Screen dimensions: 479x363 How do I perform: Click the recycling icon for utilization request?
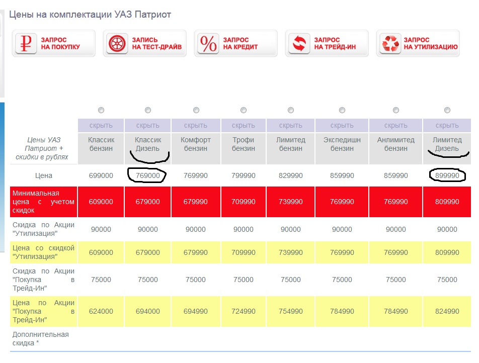(390, 43)
